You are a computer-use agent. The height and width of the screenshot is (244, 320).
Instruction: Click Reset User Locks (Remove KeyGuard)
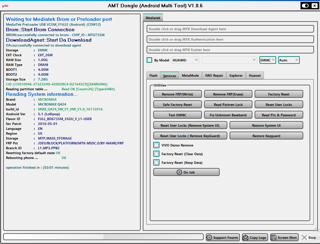(x=190, y=136)
